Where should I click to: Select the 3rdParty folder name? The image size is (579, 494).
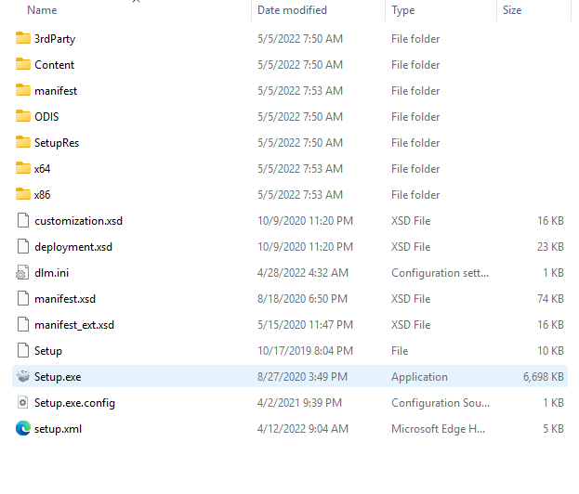(55, 39)
